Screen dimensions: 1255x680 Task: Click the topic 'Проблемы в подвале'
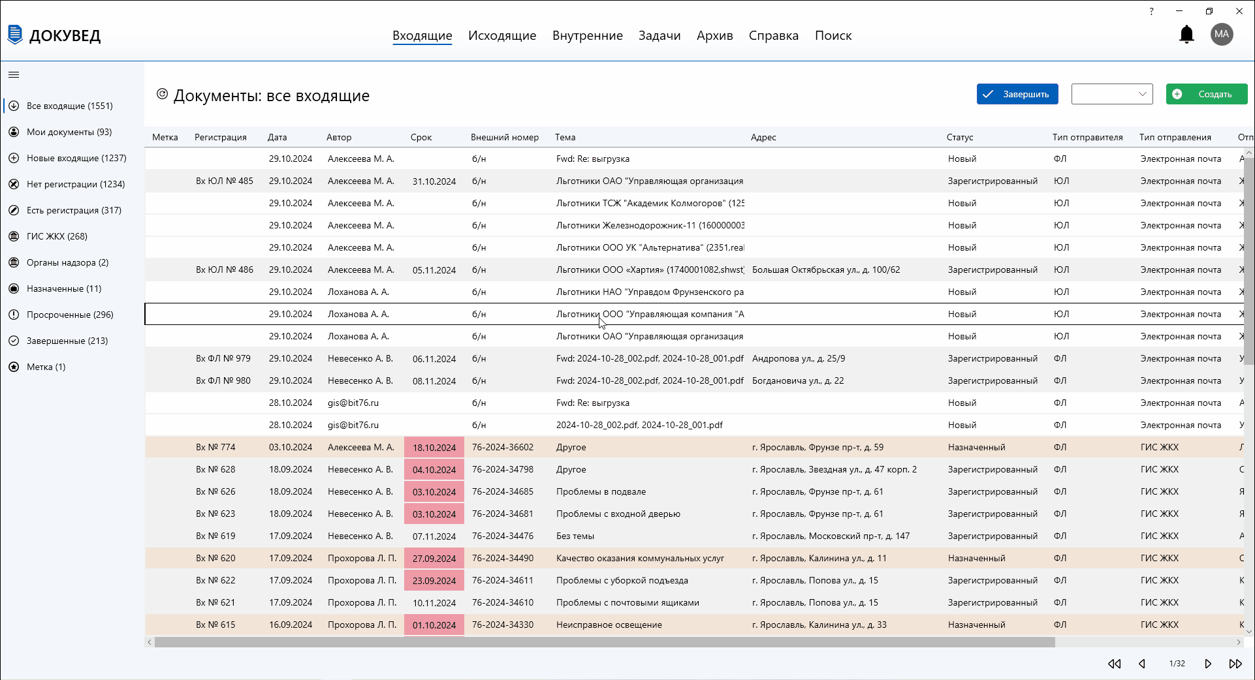(x=601, y=491)
